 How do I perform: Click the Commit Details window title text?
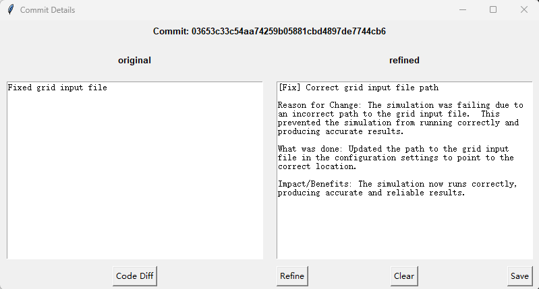point(47,10)
